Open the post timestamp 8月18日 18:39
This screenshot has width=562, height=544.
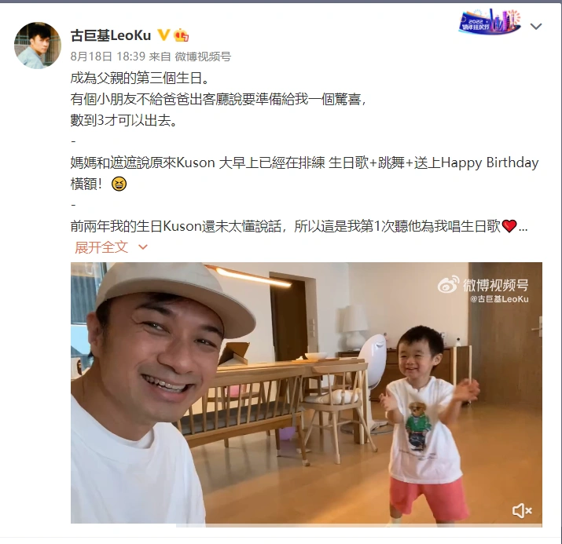[108, 57]
